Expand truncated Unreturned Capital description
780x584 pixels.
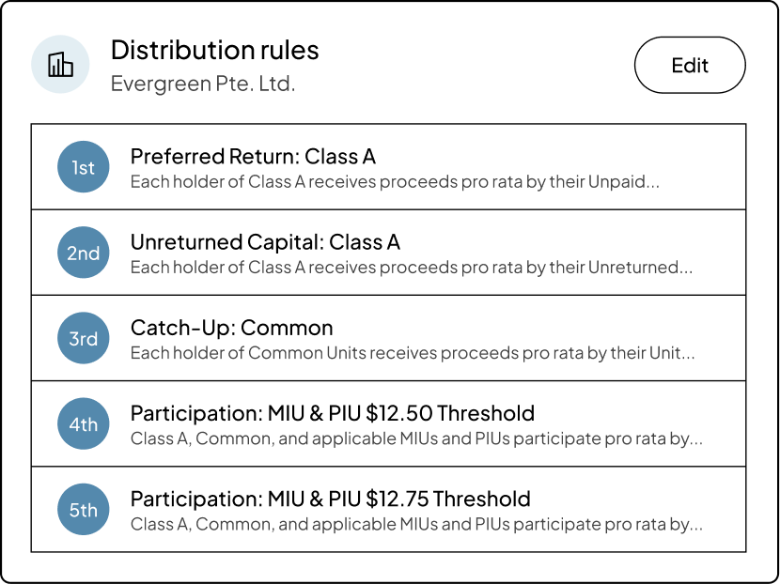coord(411,268)
